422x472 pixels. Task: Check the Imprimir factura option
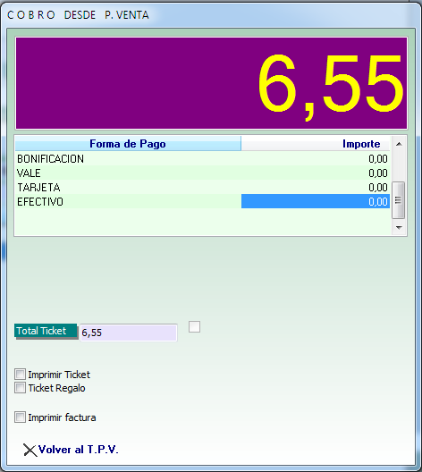coord(20,417)
